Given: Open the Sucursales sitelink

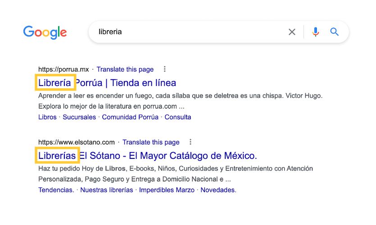Looking at the screenshot, I should click(79, 117).
